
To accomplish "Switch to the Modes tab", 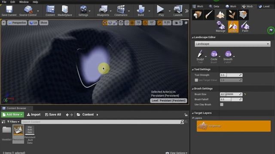I will coord(247,6).
